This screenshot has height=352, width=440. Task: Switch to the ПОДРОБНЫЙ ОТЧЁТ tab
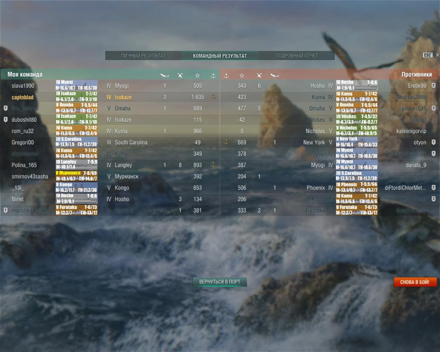pos(297,56)
